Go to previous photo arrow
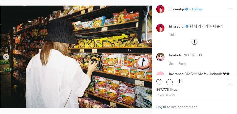 point(6,57)
